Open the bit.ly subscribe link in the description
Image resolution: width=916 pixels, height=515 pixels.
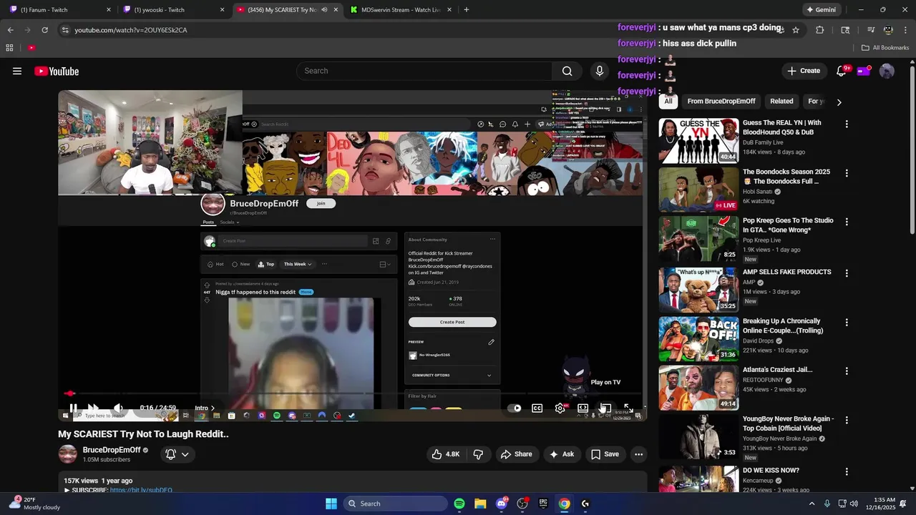141,490
